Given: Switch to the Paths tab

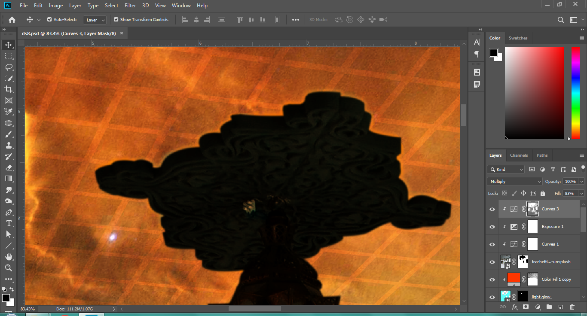Looking at the screenshot, I should point(542,155).
